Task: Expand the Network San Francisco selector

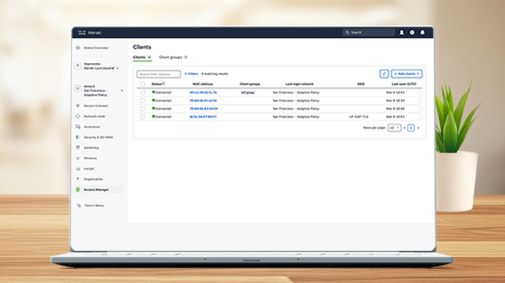Action: pos(121,91)
